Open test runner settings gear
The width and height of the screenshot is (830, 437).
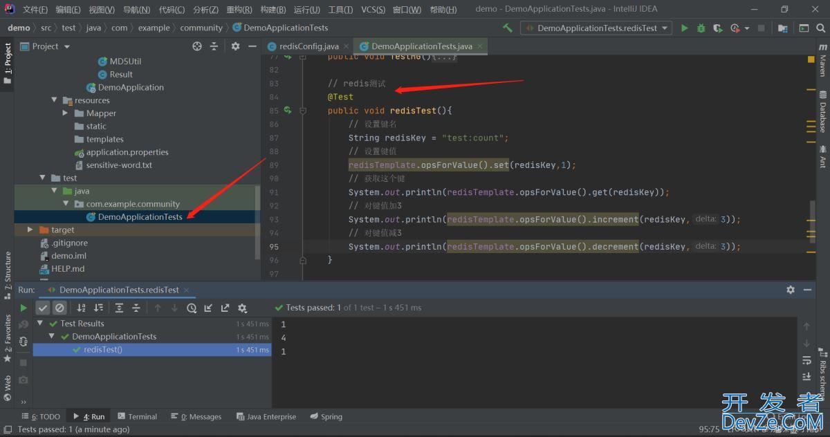point(242,308)
